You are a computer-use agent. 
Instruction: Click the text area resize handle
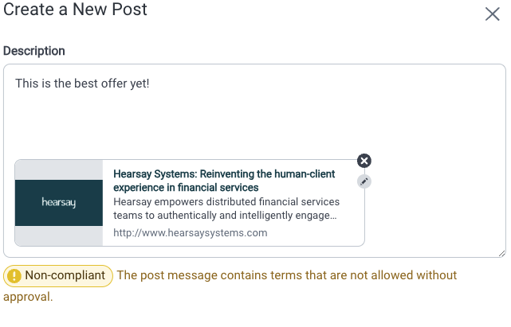tap(501, 254)
